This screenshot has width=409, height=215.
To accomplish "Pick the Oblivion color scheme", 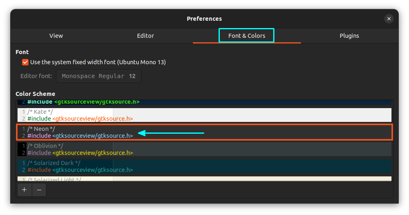I will coord(204,149).
